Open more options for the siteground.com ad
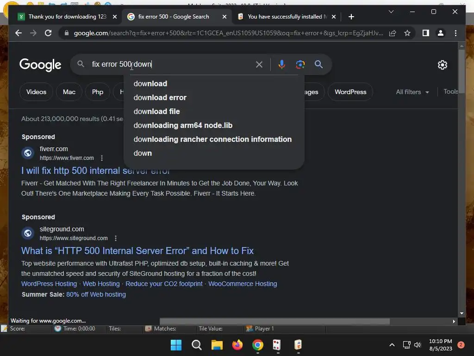The width and height of the screenshot is (474, 356). pos(115,238)
